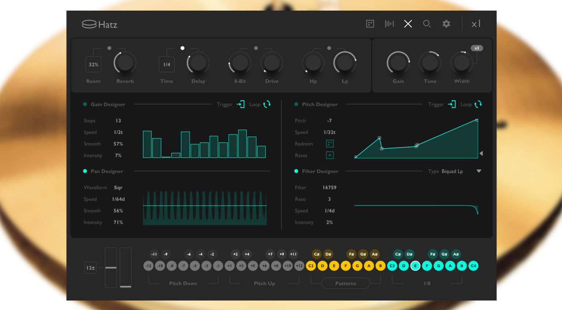Open the search magnifier icon
Viewport: 562px width, 310px height.
coord(427,24)
